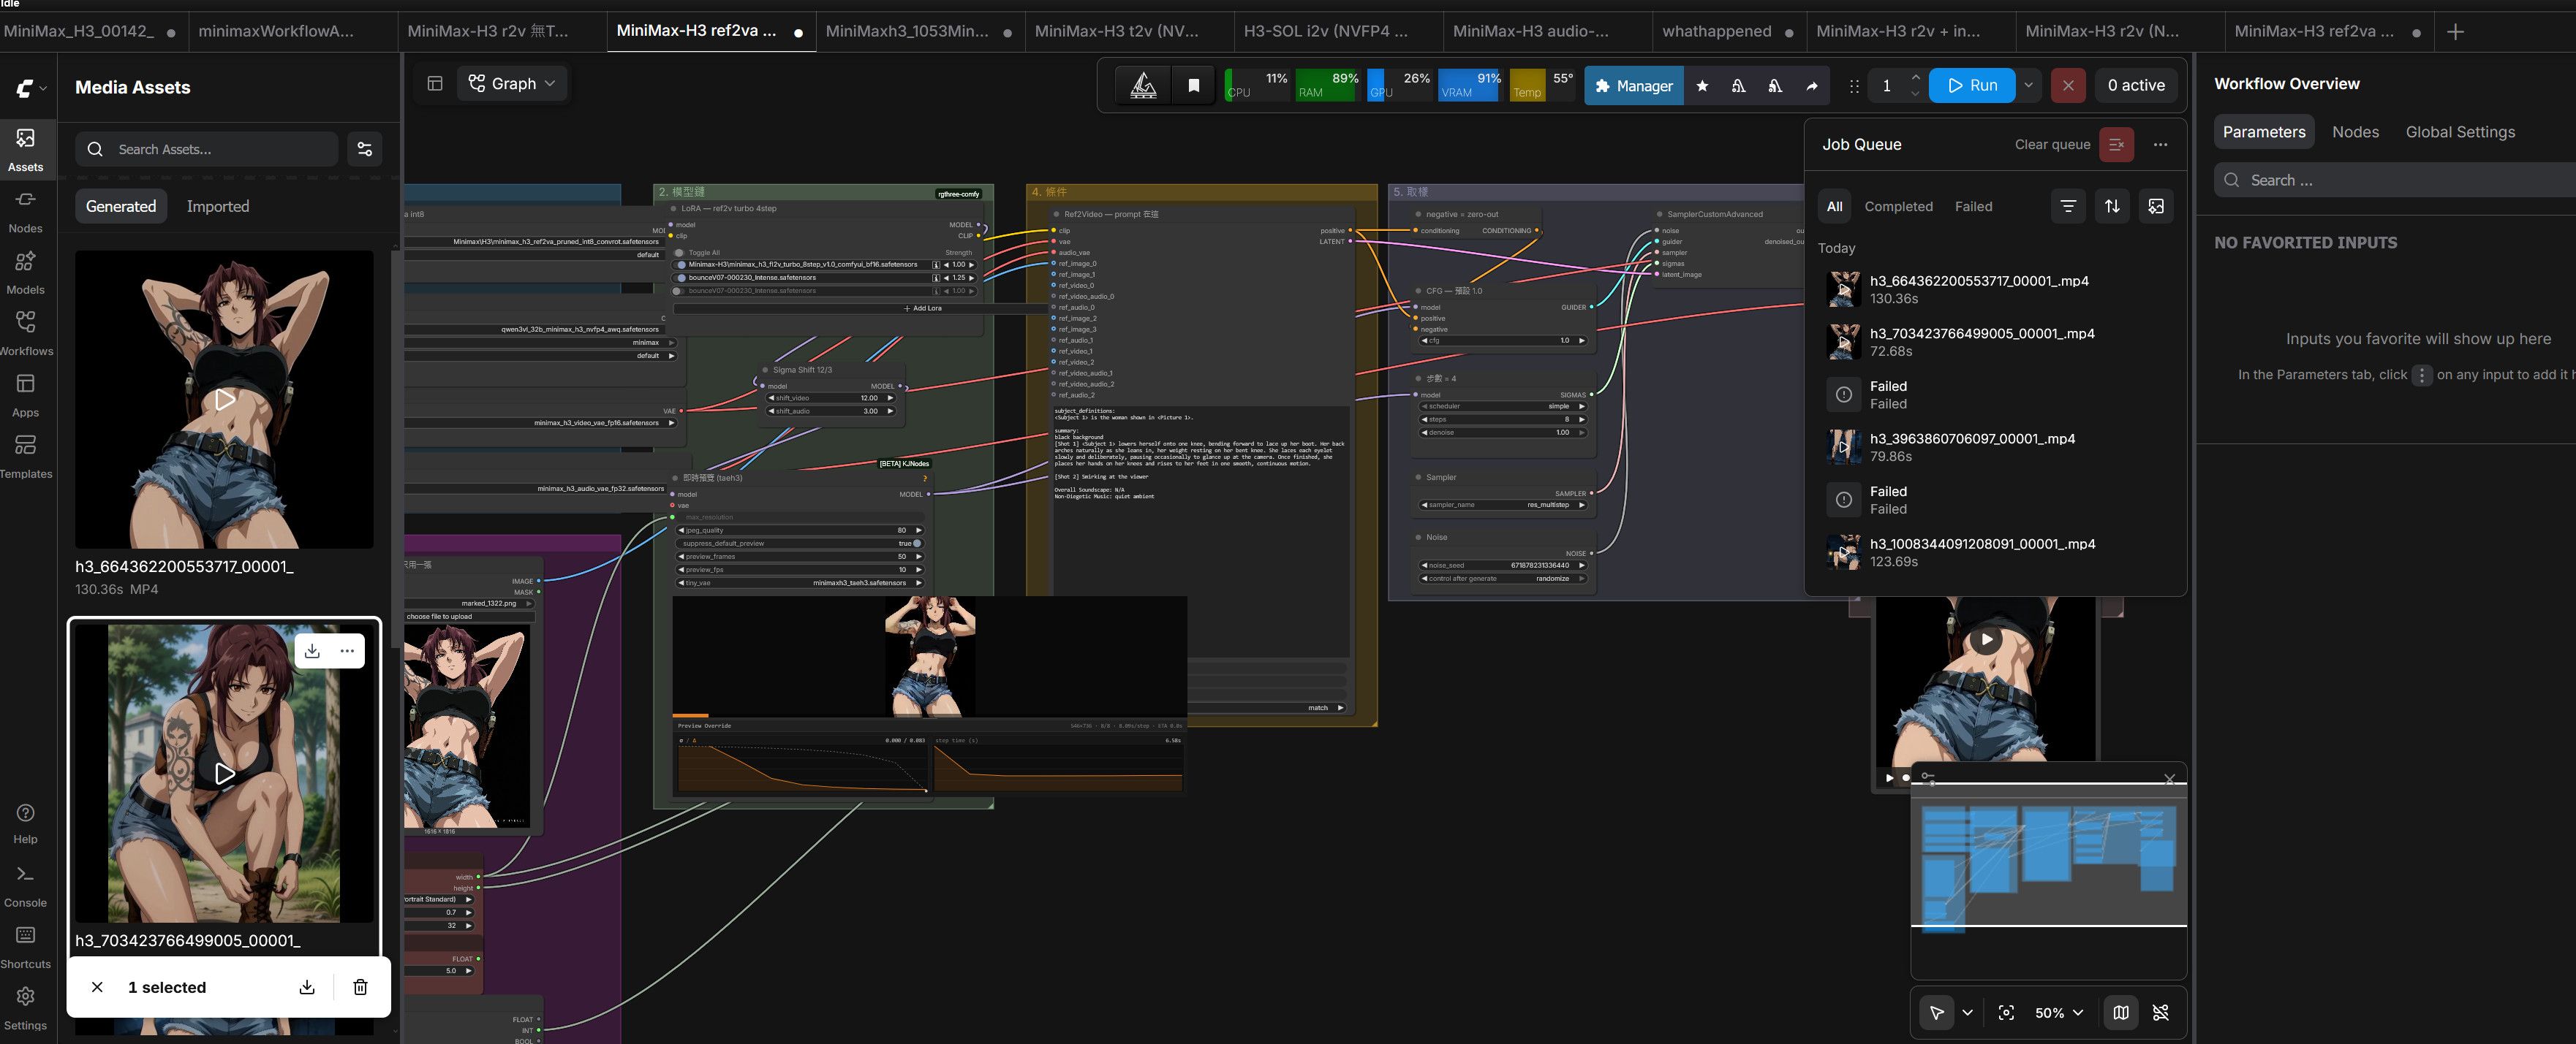Switch to the Imported assets tab
2576x1044 pixels.
218,206
